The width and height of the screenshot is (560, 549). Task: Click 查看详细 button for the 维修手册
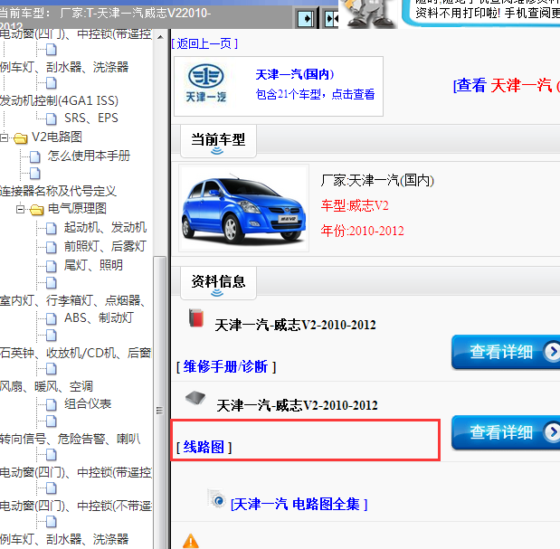[x=506, y=352]
